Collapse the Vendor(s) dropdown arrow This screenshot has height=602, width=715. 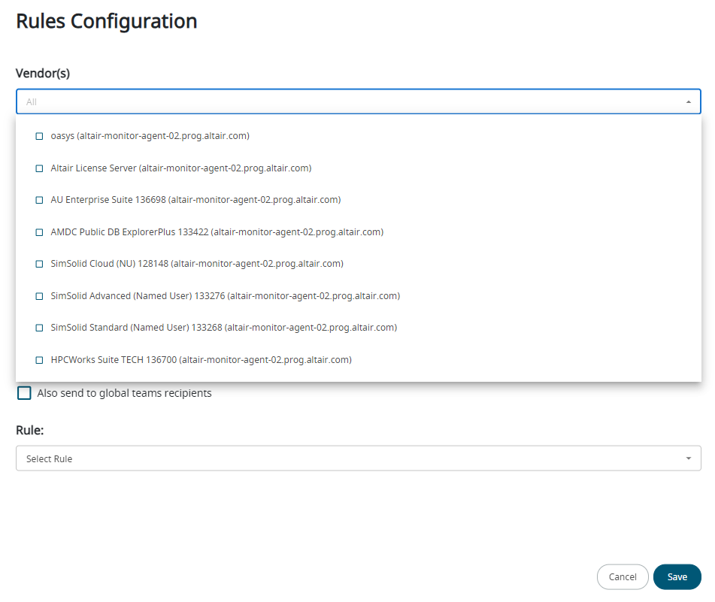point(688,101)
